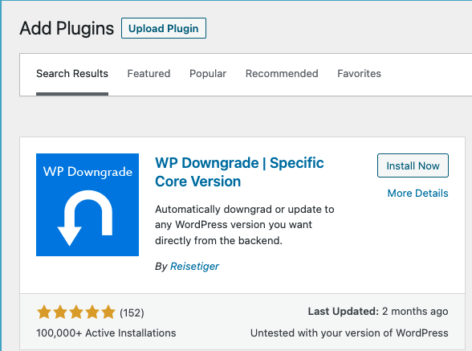Select the Search Results tab

point(72,74)
